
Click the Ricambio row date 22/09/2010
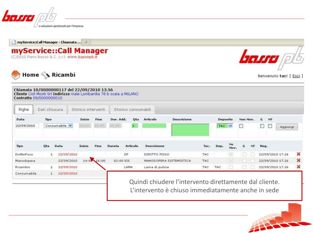pyautogui.click(x=68, y=167)
